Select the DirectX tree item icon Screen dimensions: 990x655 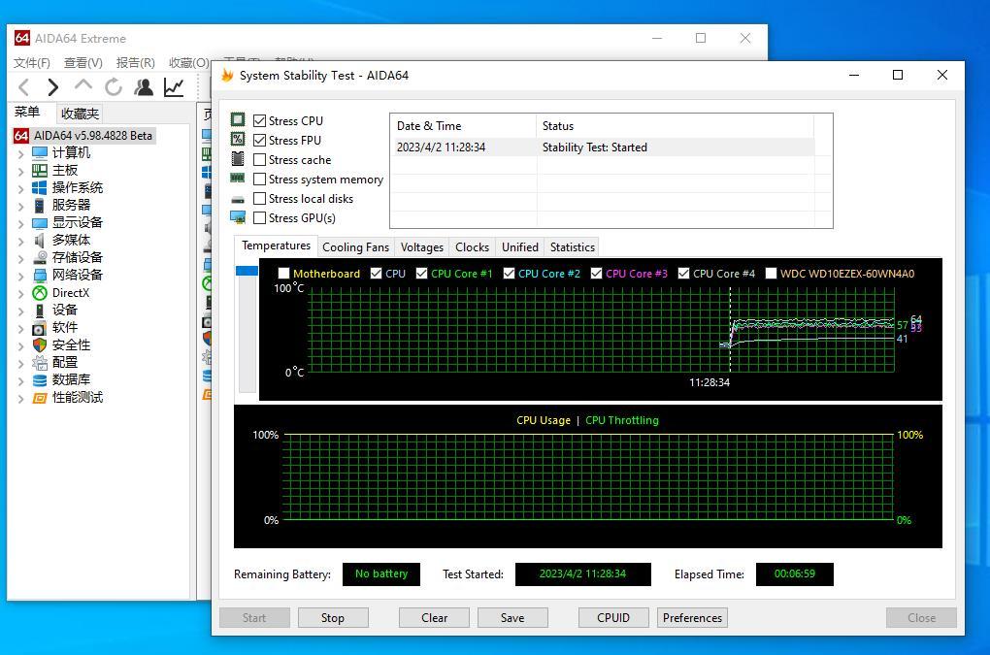(40, 293)
